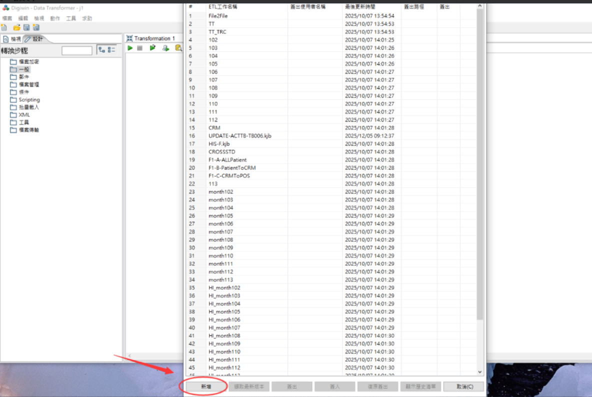592x397 pixels.
Task: Expand the 檔案加密 folder
Action: [28, 61]
